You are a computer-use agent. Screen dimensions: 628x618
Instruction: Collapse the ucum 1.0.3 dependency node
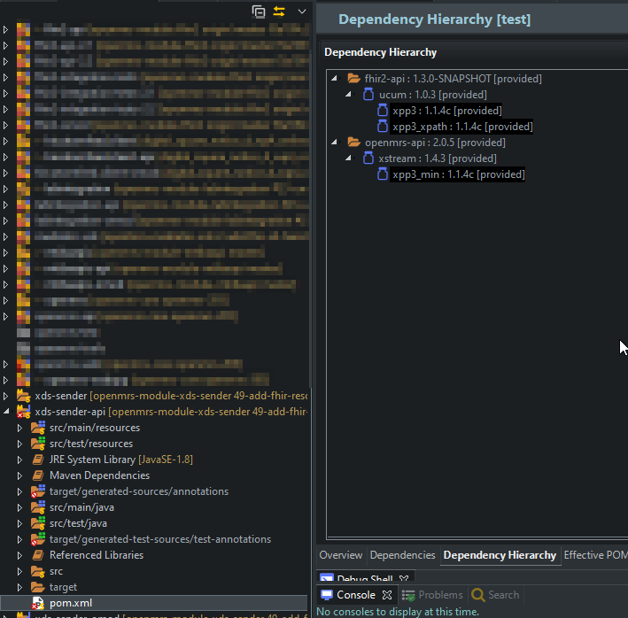pos(348,94)
